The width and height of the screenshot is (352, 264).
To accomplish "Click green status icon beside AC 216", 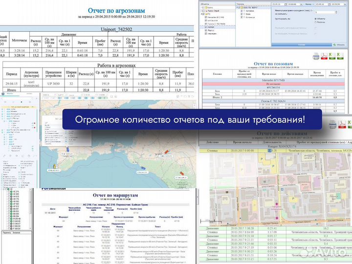I will [x=11, y=192].
